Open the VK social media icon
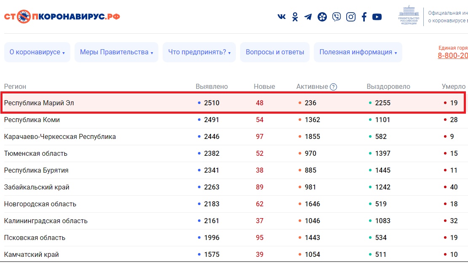Image resolution: width=468 pixels, height=264 pixels. point(281,17)
